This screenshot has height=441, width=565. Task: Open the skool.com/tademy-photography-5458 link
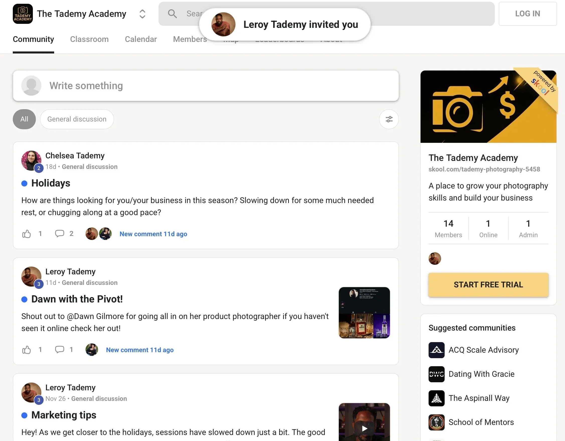tap(484, 169)
